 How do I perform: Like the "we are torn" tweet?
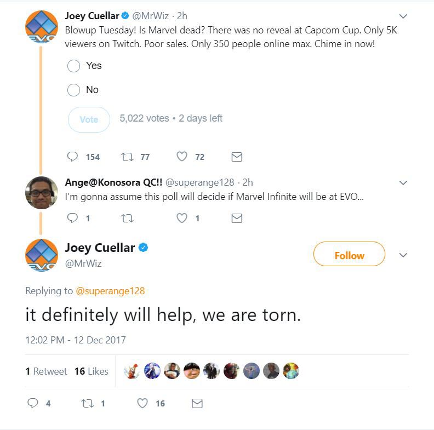142,403
